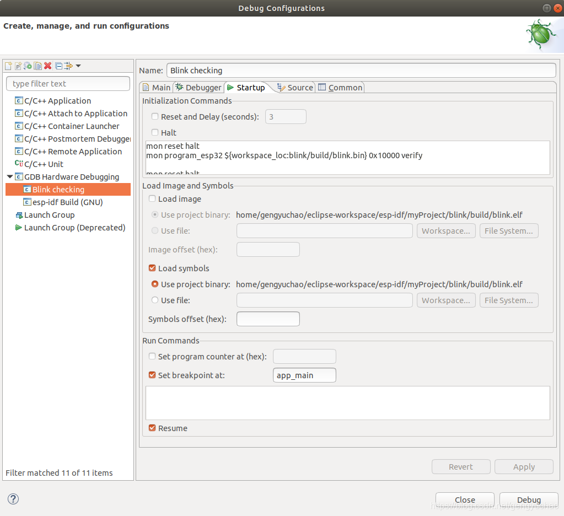The height and width of the screenshot is (516, 564).
Task: Click the new configuration prototype icon
Action: click(x=18, y=66)
